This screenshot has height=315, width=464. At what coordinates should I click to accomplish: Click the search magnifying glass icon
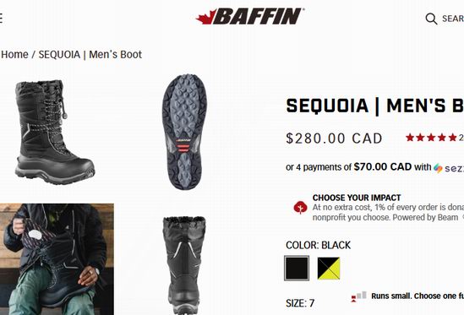click(431, 19)
